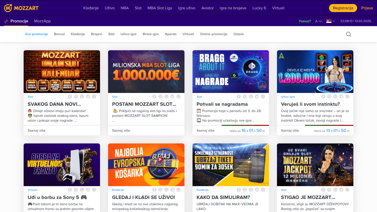The image size is (377, 212).
Task: Click the Uživo igre category label
Action: [x=288, y=97]
